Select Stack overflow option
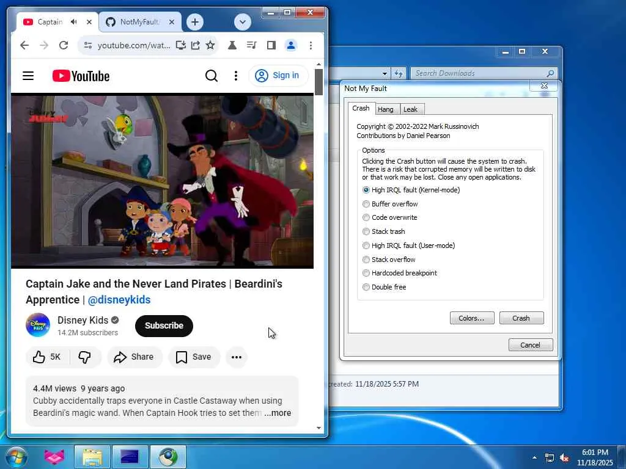This screenshot has width=626, height=469. (389, 259)
